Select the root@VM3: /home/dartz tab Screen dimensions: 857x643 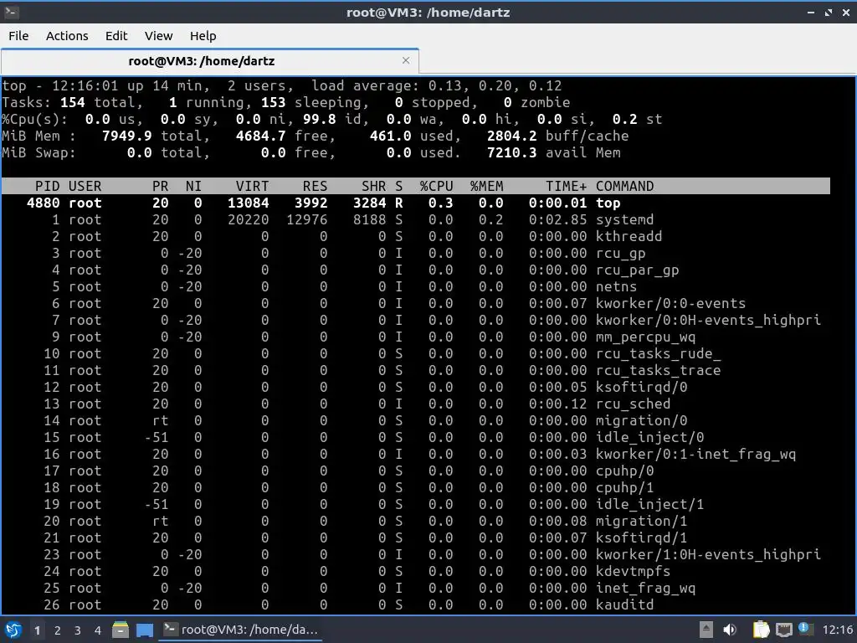point(210,60)
